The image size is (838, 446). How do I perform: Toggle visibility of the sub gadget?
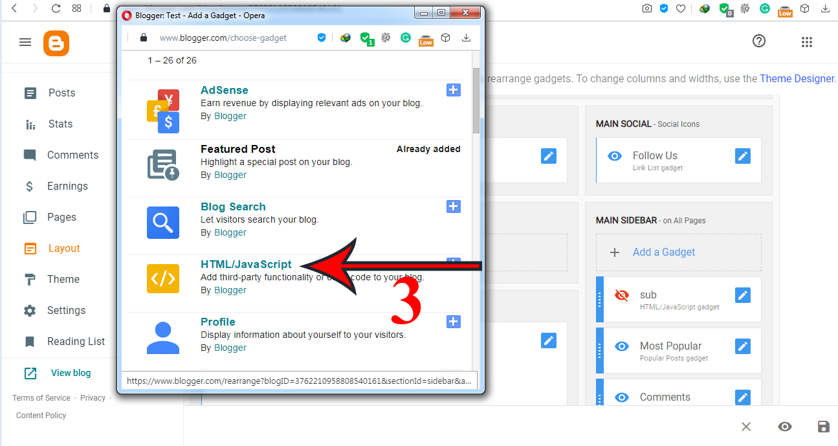622,295
